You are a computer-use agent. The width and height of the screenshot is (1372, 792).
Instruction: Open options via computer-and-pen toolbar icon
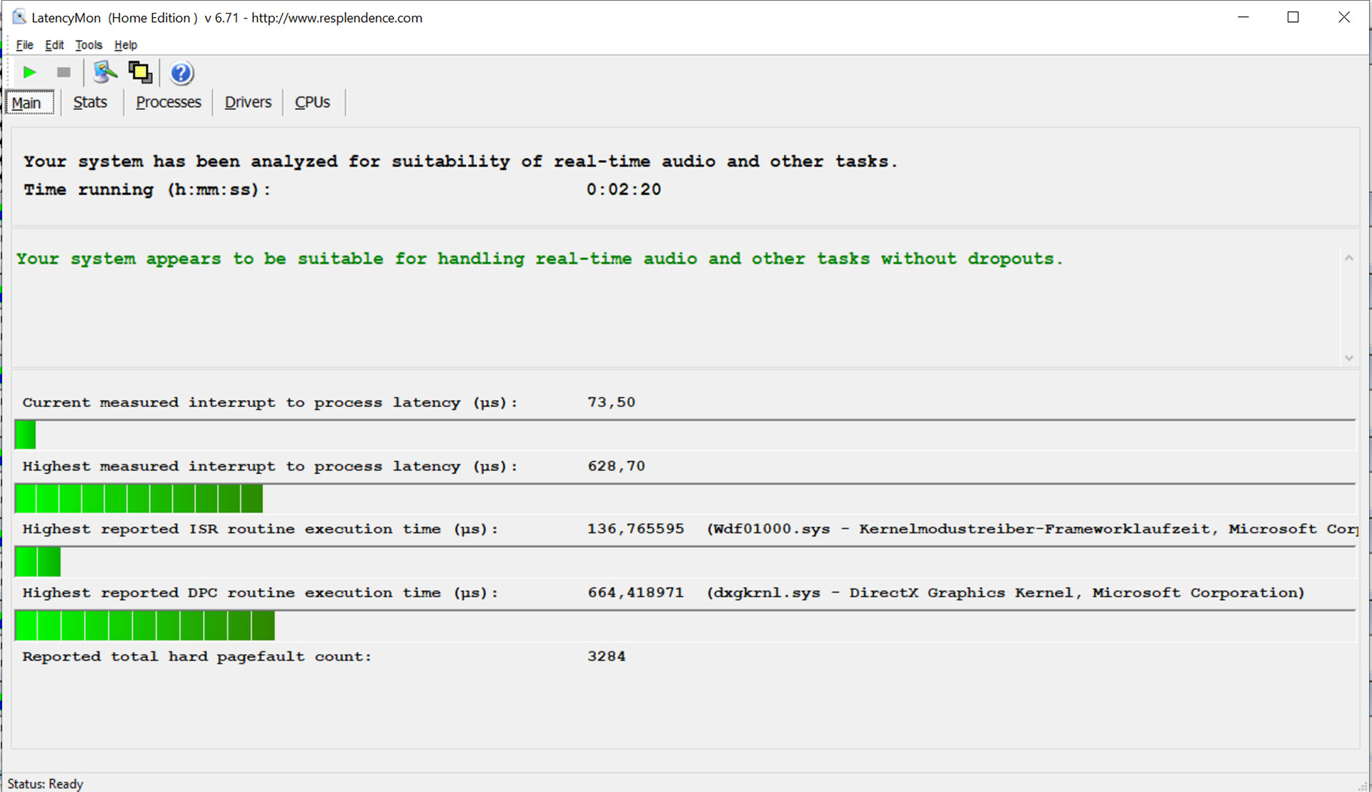[x=105, y=72]
